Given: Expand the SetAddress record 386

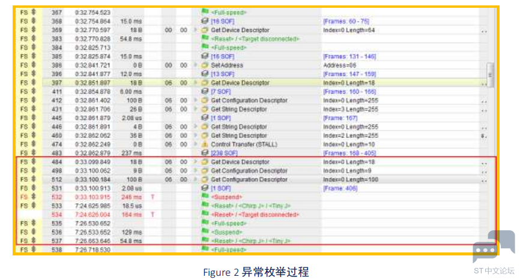Looking at the screenshot, I should coord(195,65).
